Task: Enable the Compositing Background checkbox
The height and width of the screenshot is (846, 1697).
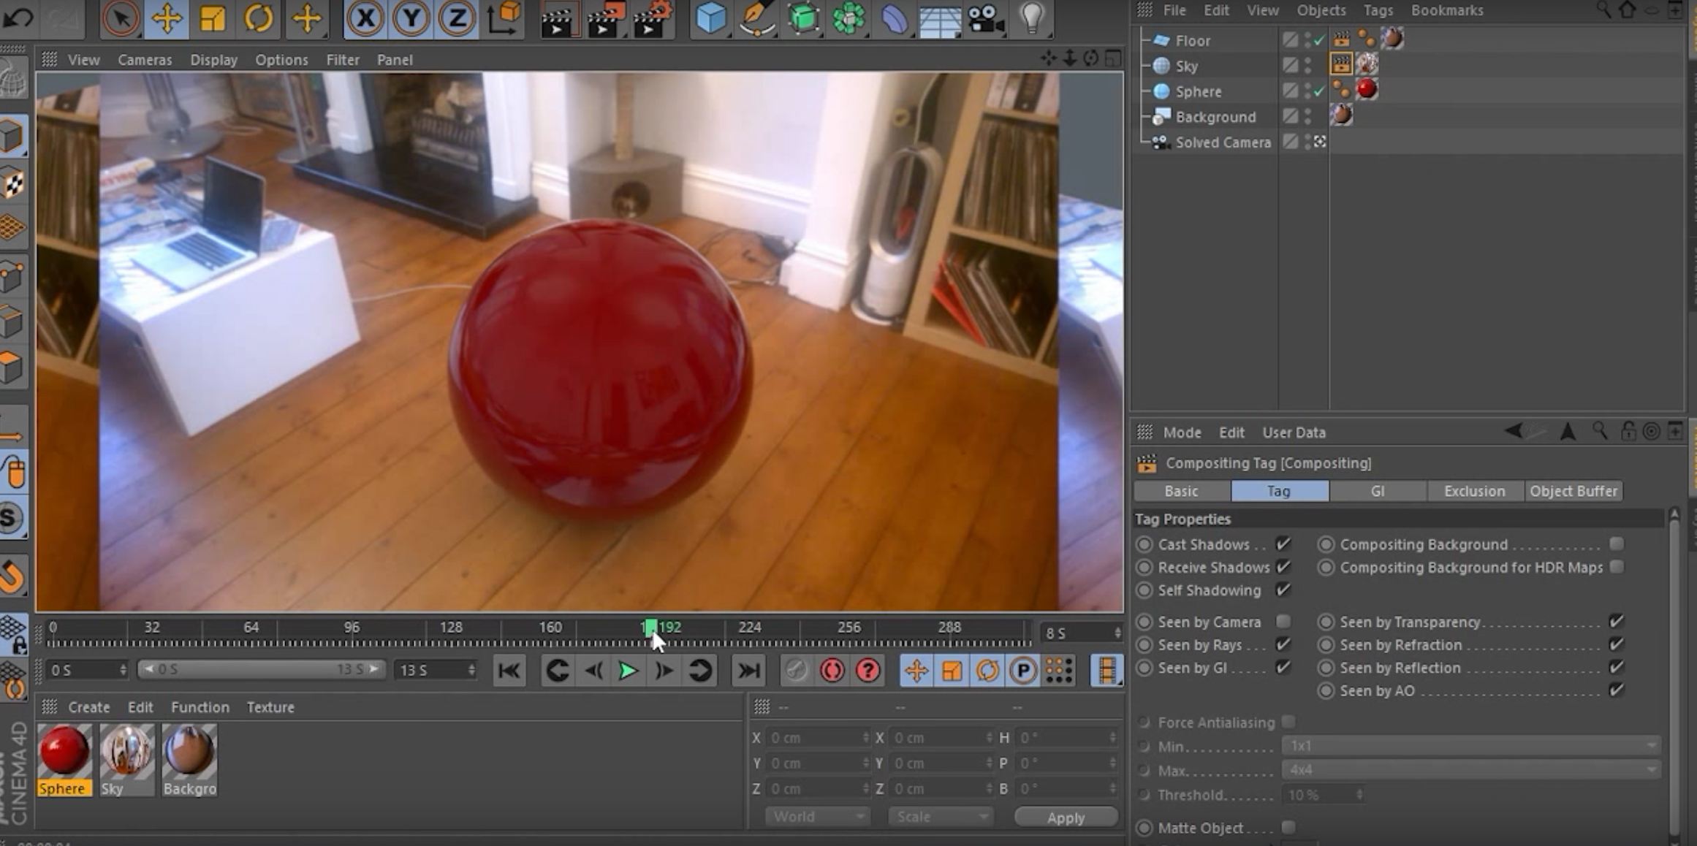Action: tap(1616, 544)
